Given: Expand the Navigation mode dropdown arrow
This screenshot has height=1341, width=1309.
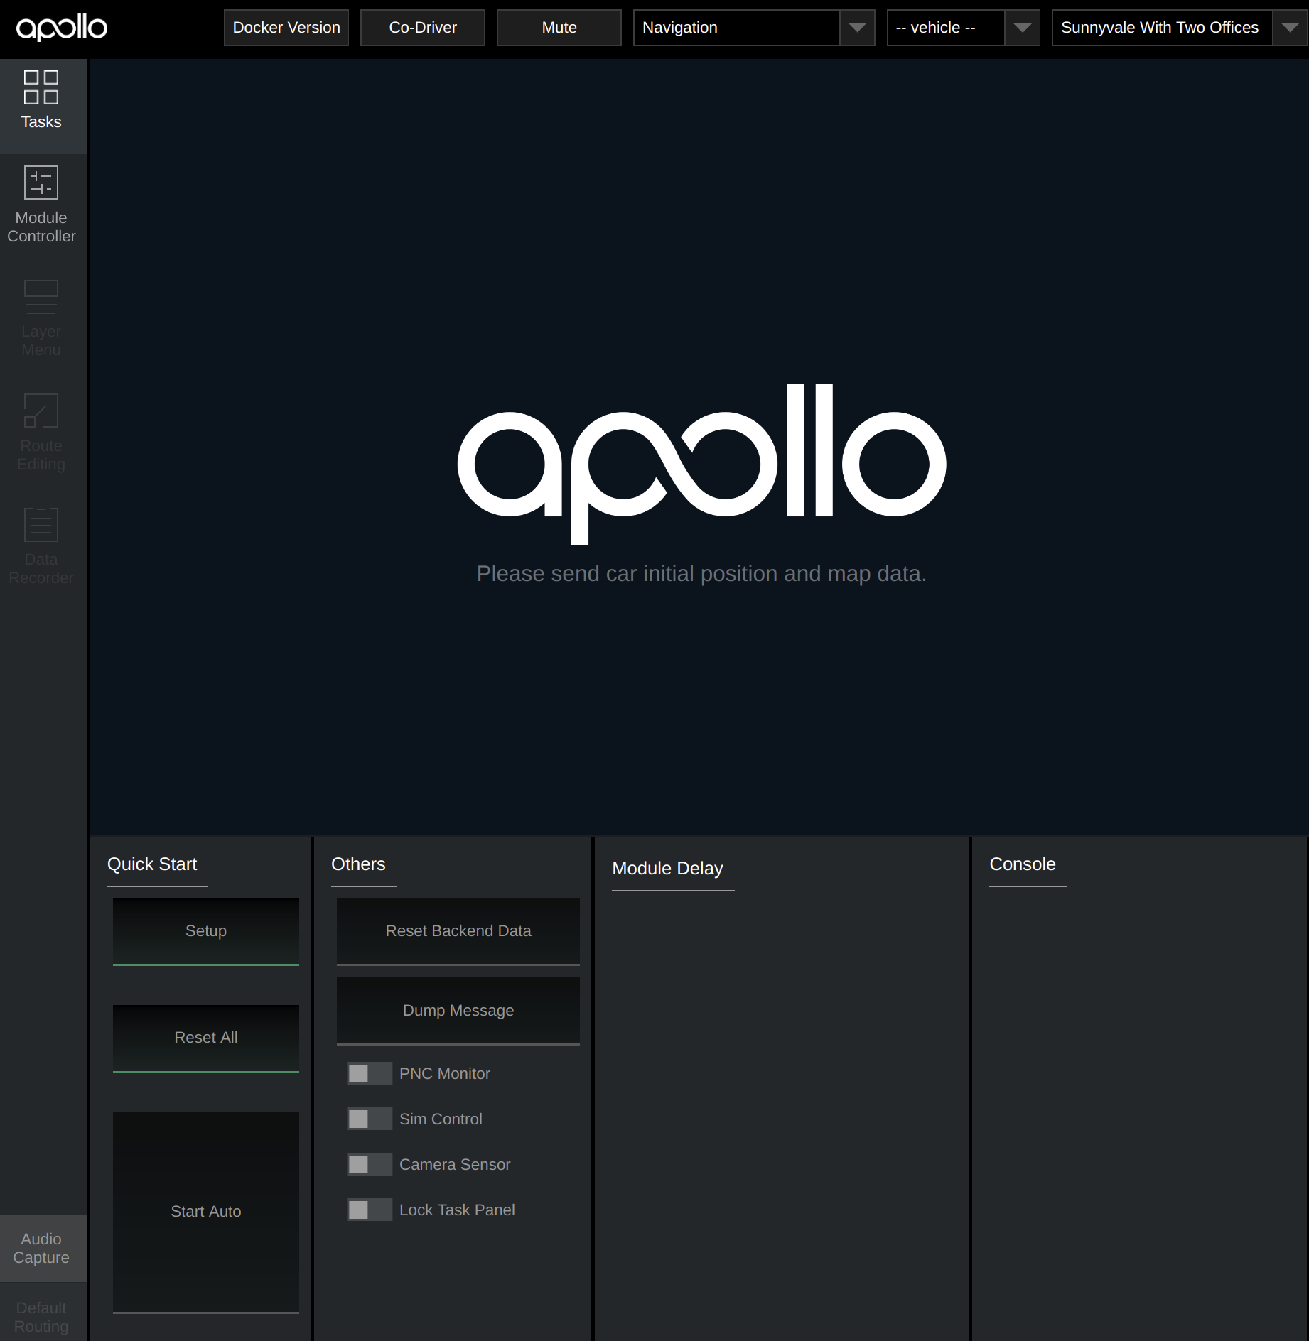Looking at the screenshot, I should 857,28.
